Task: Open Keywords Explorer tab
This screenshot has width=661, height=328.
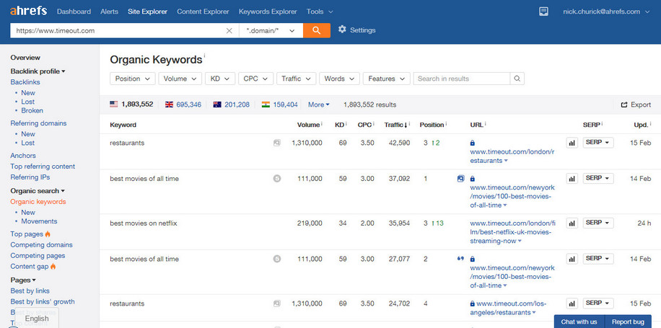Action: point(268,12)
